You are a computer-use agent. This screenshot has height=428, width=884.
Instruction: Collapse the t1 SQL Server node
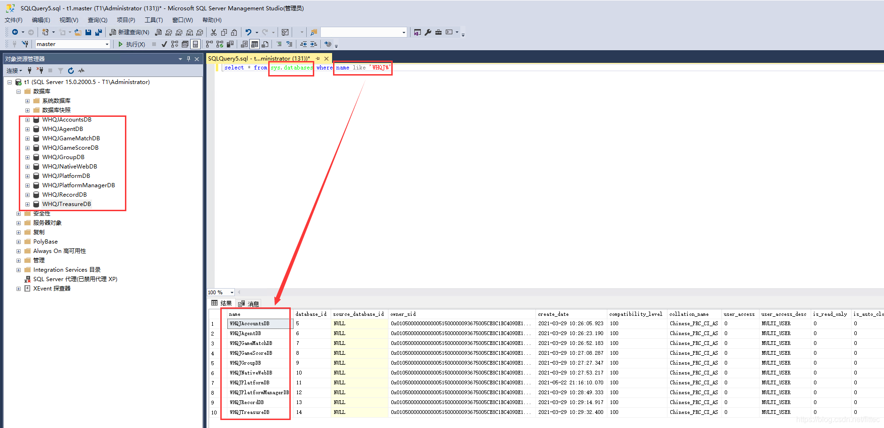point(9,82)
